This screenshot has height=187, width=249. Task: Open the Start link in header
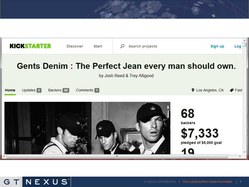[x=98, y=46]
